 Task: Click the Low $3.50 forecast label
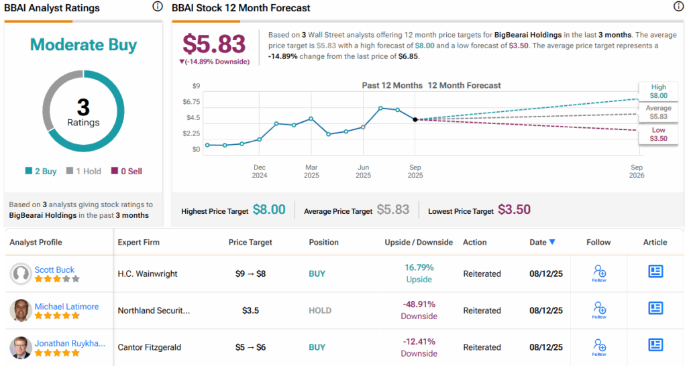[658, 134]
